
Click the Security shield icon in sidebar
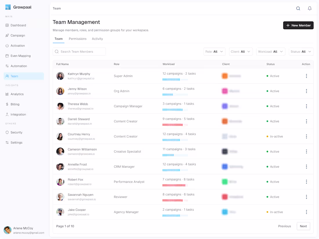coord(7,132)
